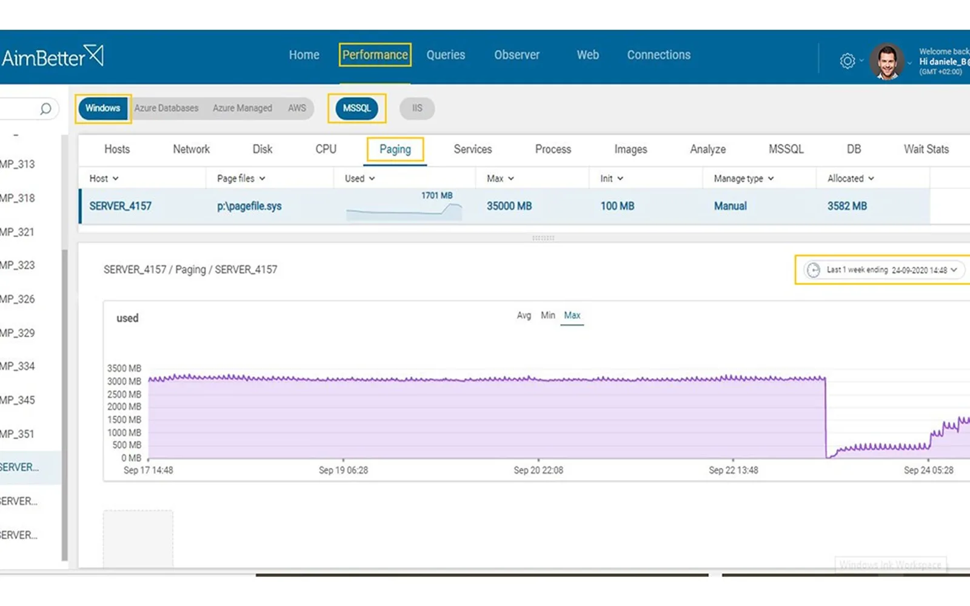Click the user profile photo
The image size is (970, 606).
887,61
